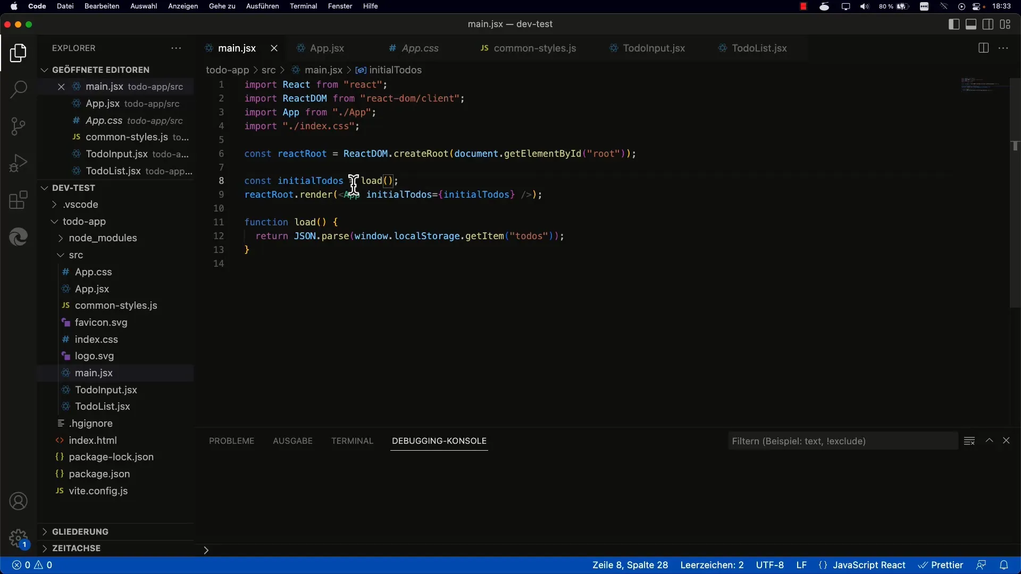1021x574 pixels.
Task: Switch to the TodoList.jsx tab
Action: 759,48
